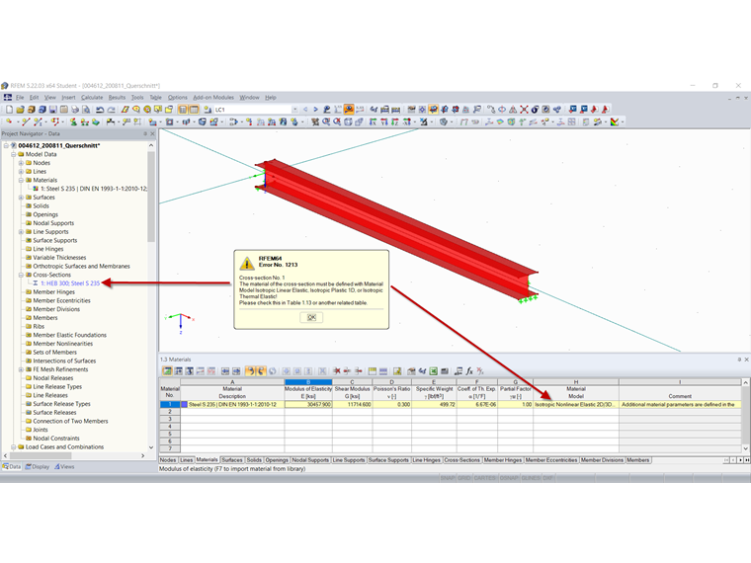Viewport: 751px width, 563px height.
Task: Collapse the Materials tree folder
Action: click(x=21, y=180)
